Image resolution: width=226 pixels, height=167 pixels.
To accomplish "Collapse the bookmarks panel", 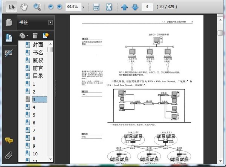I will (50, 23).
